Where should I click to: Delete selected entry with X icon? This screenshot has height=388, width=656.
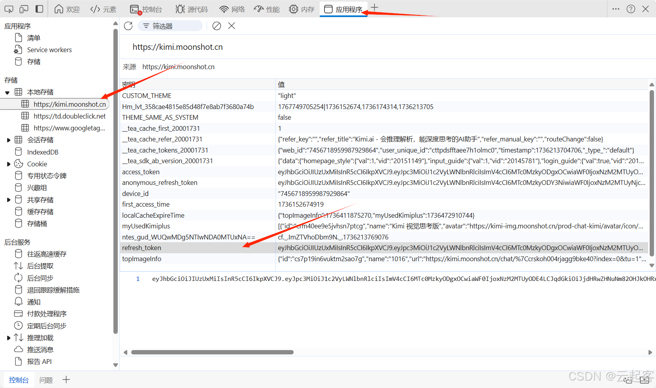pos(232,26)
